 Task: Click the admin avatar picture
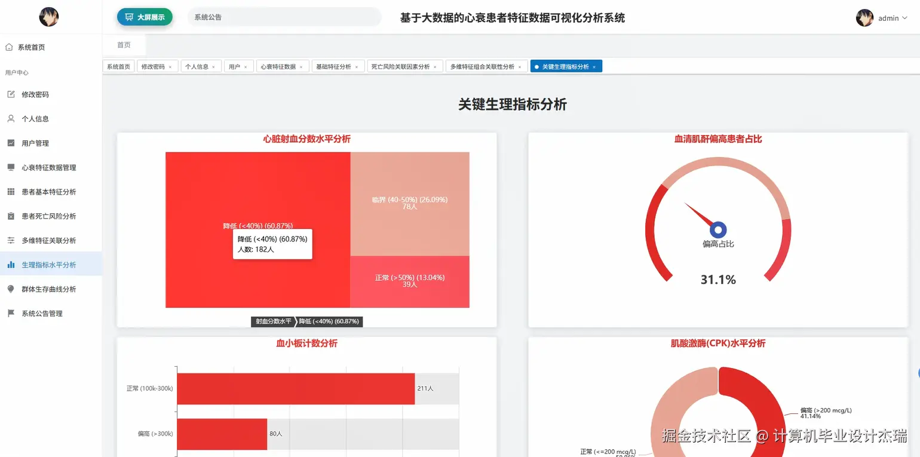click(x=864, y=18)
